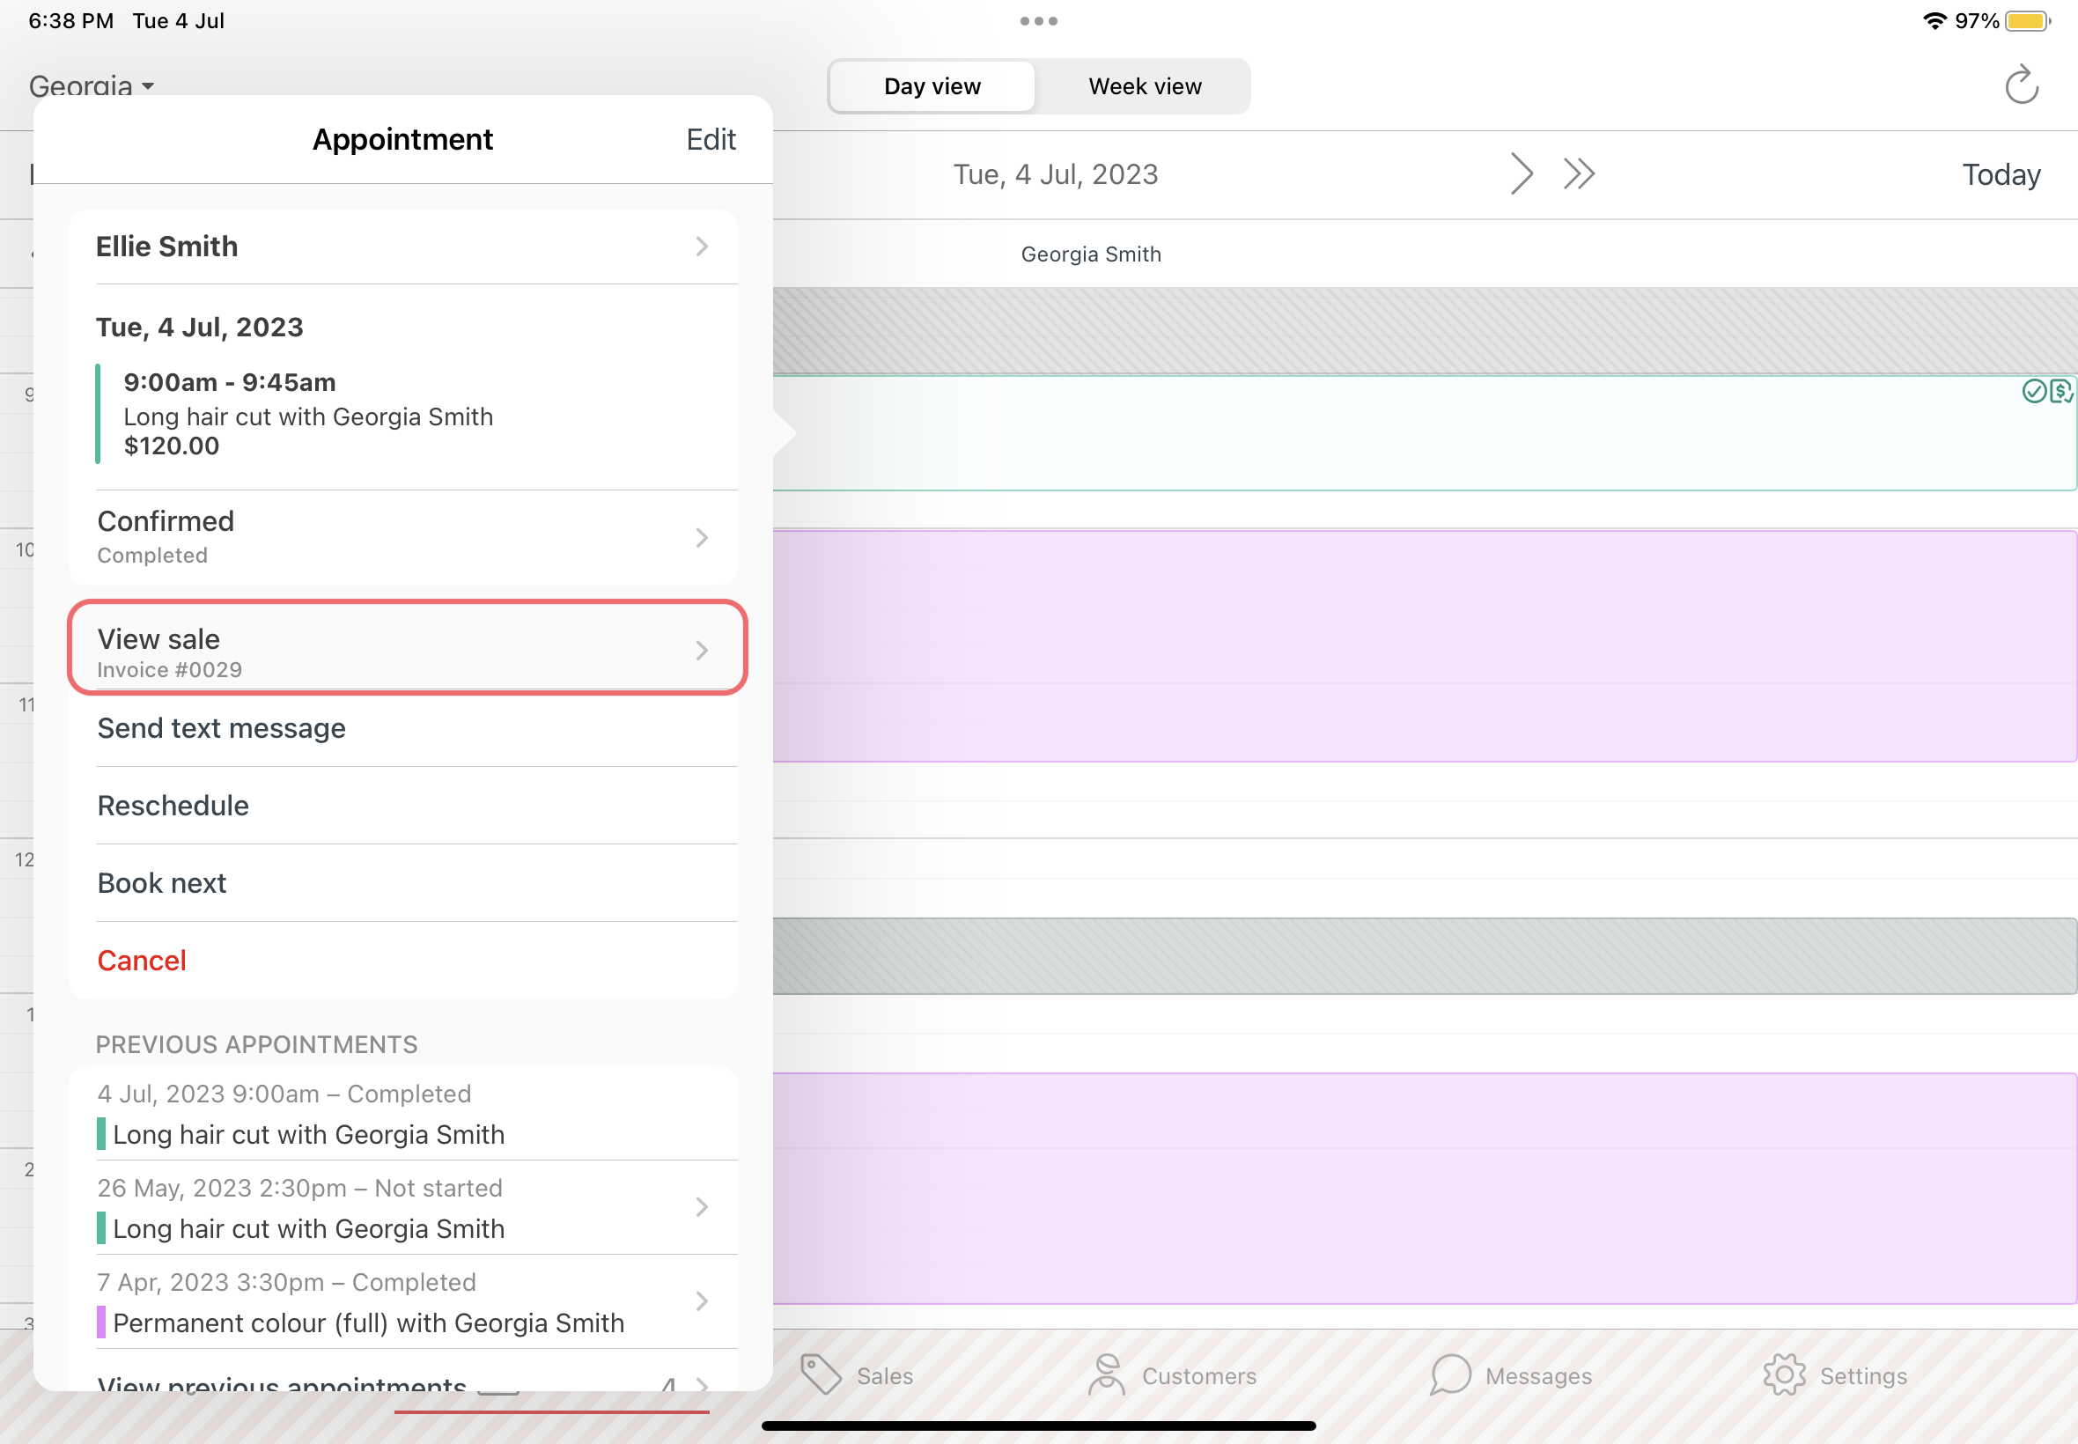Go to next day with single arrow
The image size is (2078, 1444).
click(x=1521, y=173)
